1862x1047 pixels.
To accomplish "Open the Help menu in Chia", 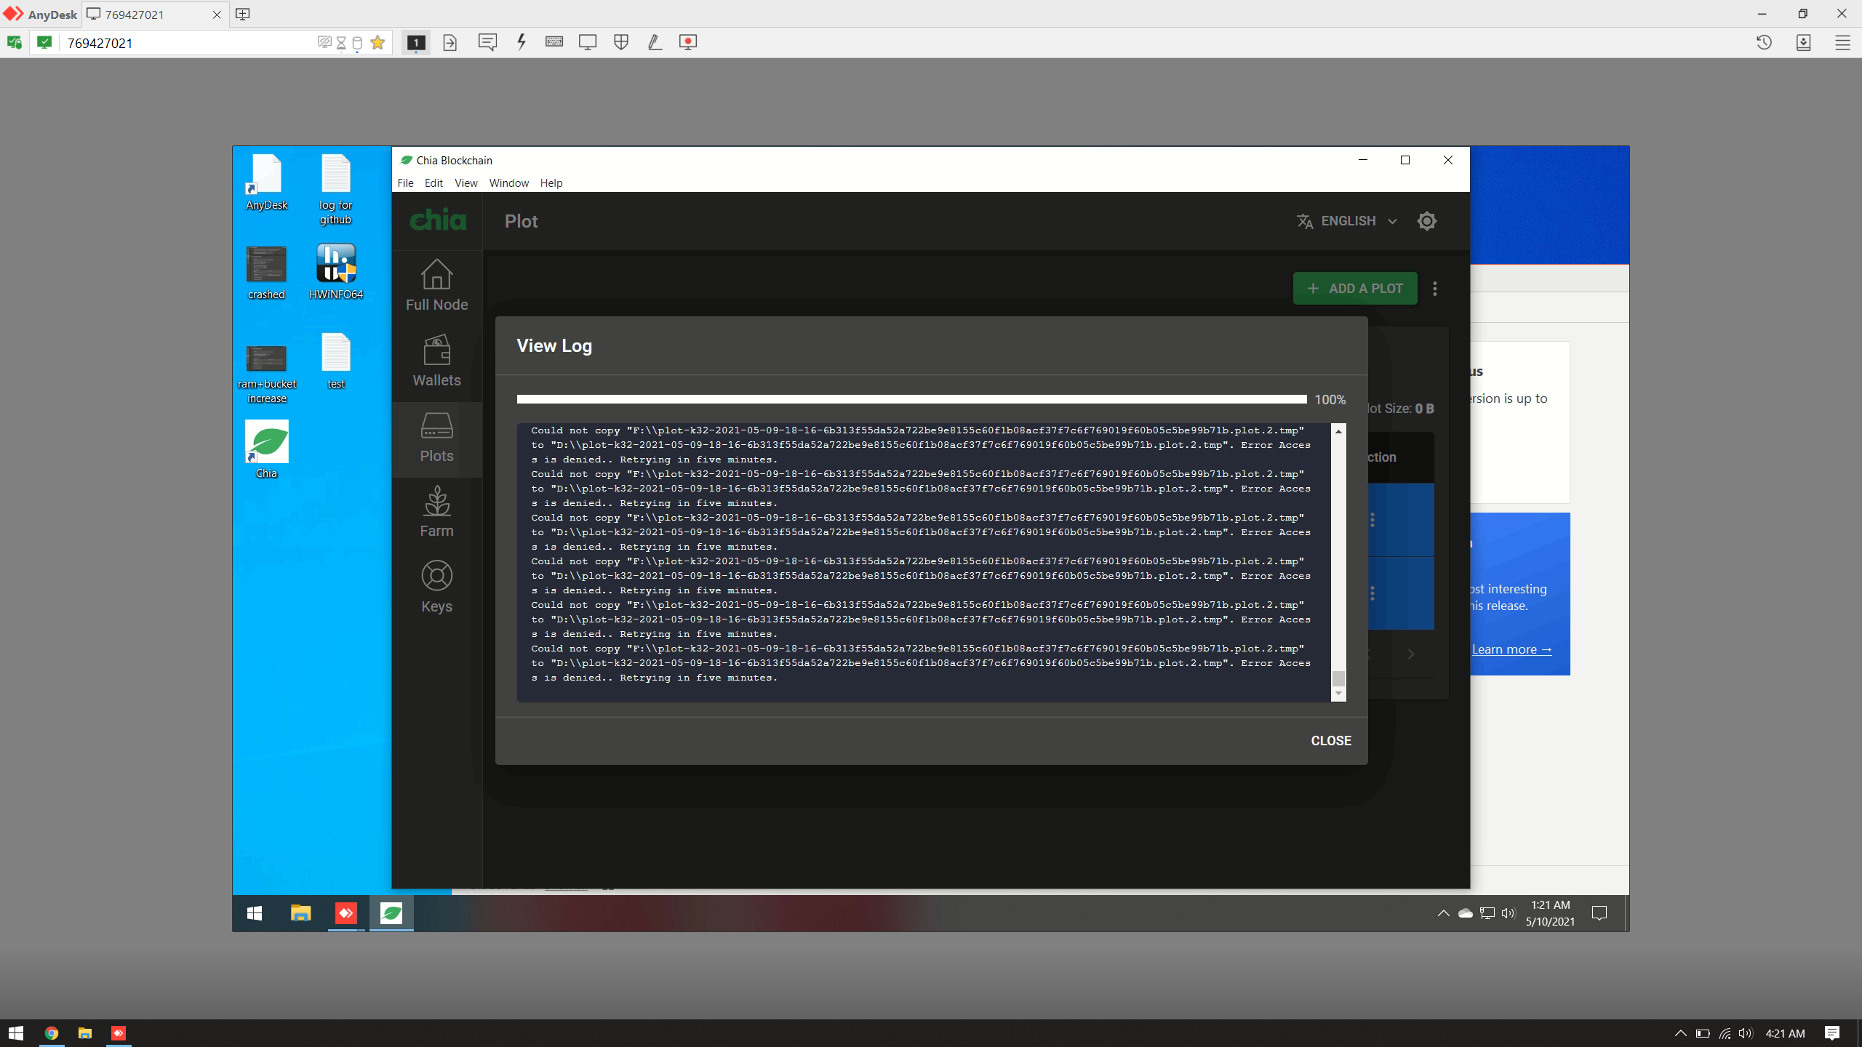I will coord(551,182).
